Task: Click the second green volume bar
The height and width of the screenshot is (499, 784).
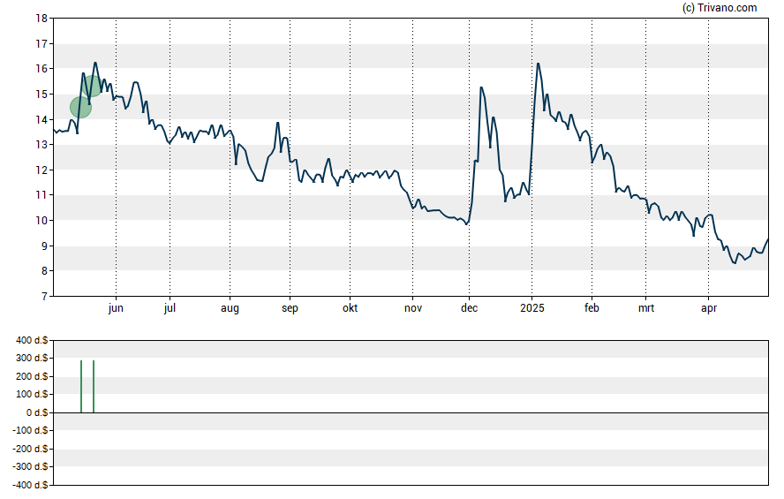Action: click(x=94, y=387)
